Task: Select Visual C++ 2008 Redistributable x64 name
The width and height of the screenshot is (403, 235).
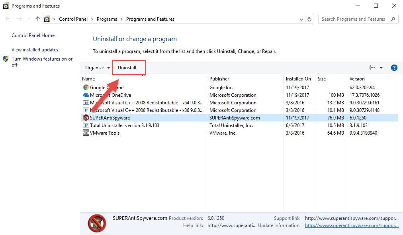Action: click(x=147, y=103)
